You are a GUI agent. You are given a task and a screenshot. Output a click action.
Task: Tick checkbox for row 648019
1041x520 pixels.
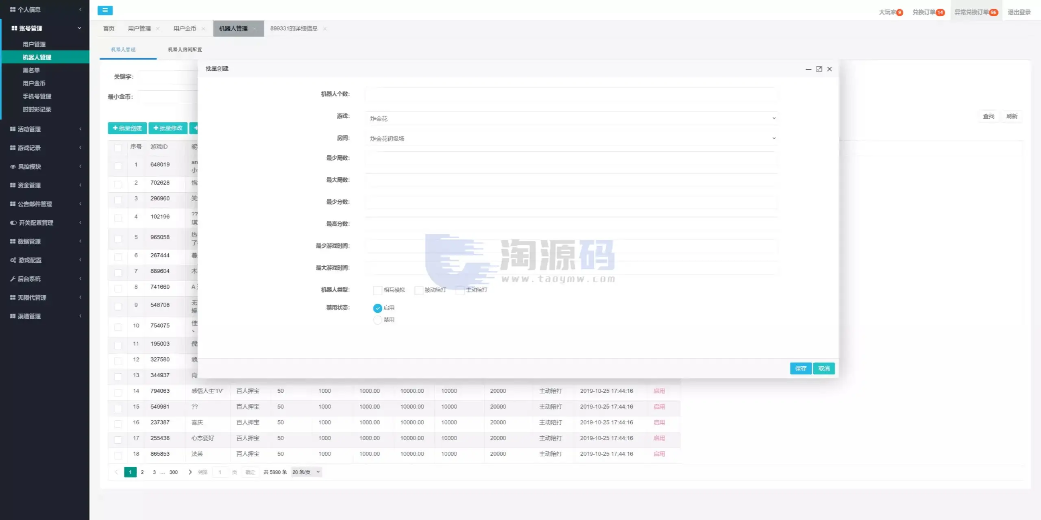pos(118,166)
